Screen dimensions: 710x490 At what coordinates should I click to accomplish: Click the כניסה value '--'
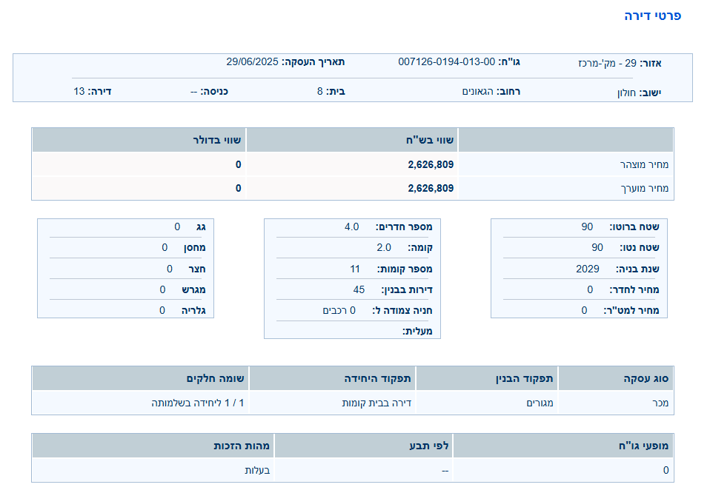pos(193,91)
